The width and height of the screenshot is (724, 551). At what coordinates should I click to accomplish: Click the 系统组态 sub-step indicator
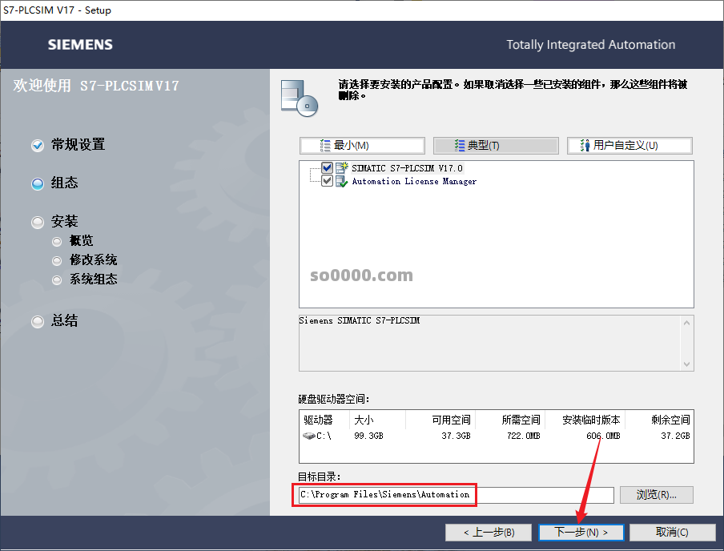(x=57, y=280)
